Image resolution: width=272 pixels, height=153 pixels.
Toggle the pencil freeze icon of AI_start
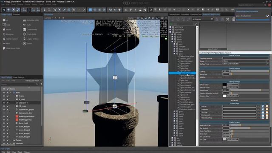[x=8, y=99]
